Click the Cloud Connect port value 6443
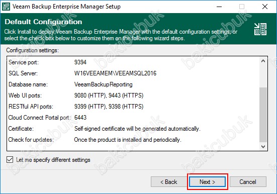 click(80, 118)
